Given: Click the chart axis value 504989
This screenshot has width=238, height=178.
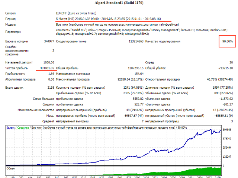Looking at the screenshot, I should tap(227, 129).
